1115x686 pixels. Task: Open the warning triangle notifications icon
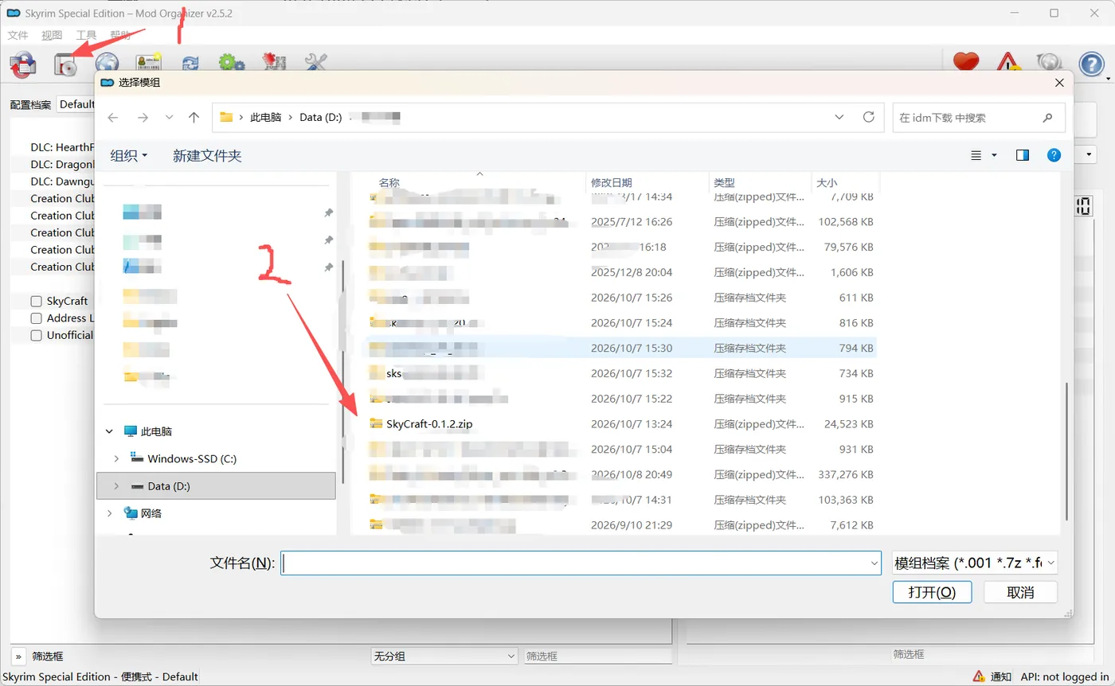1008,64
